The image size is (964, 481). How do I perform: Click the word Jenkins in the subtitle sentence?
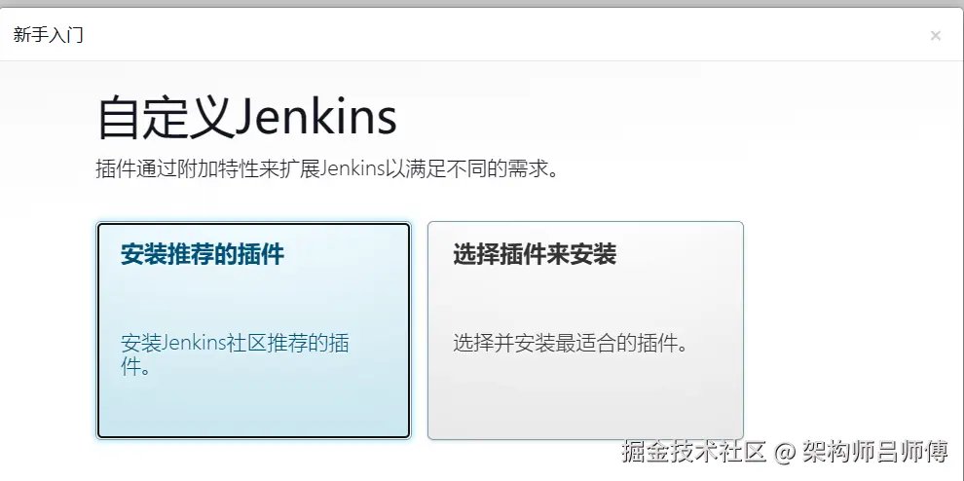click(352, 168)
